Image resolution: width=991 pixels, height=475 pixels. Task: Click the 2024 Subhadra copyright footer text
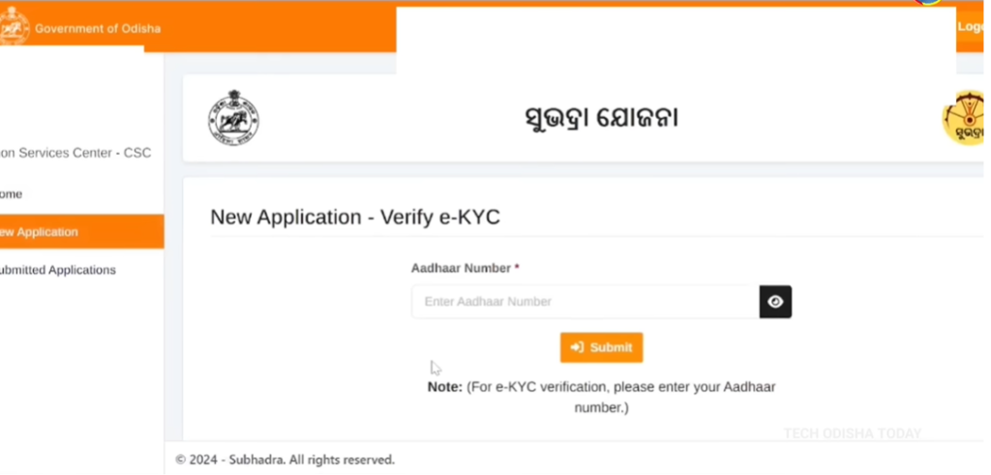coord(285,460)
